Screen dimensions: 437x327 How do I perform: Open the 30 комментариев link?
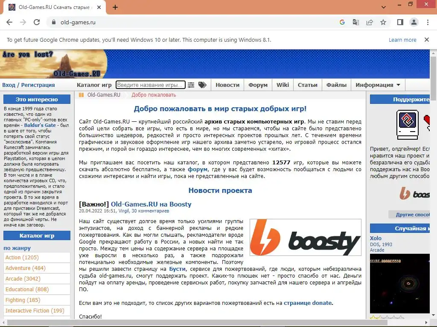pos(150,211)
